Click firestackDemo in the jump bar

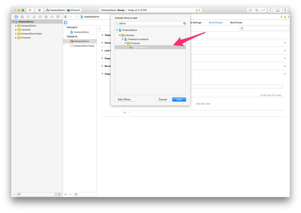pyautogui.click(x=90, y=17)
